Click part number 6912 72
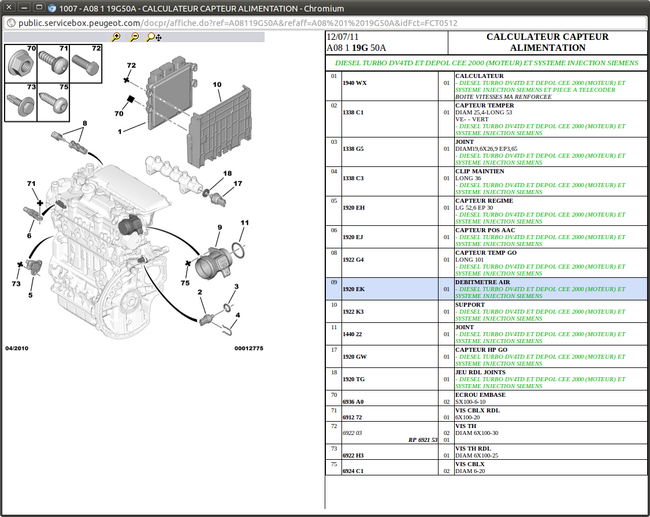This screenshot has height=517, width=650. click(x=352, y=418)
